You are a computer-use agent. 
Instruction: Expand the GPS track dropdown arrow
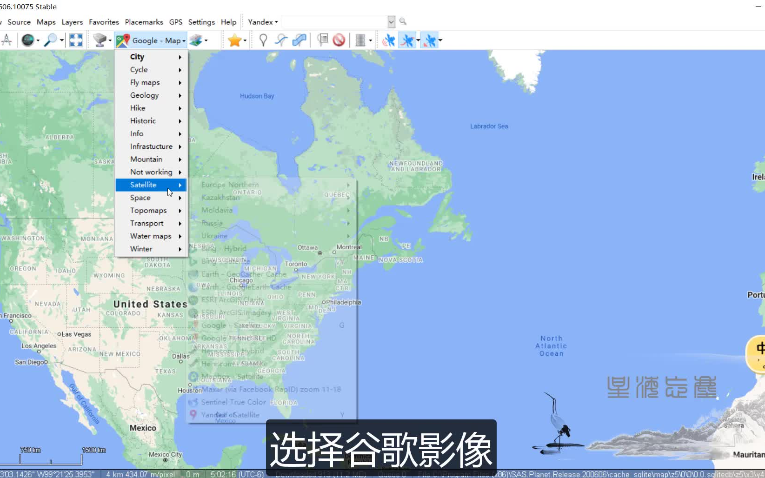point(418,40)
